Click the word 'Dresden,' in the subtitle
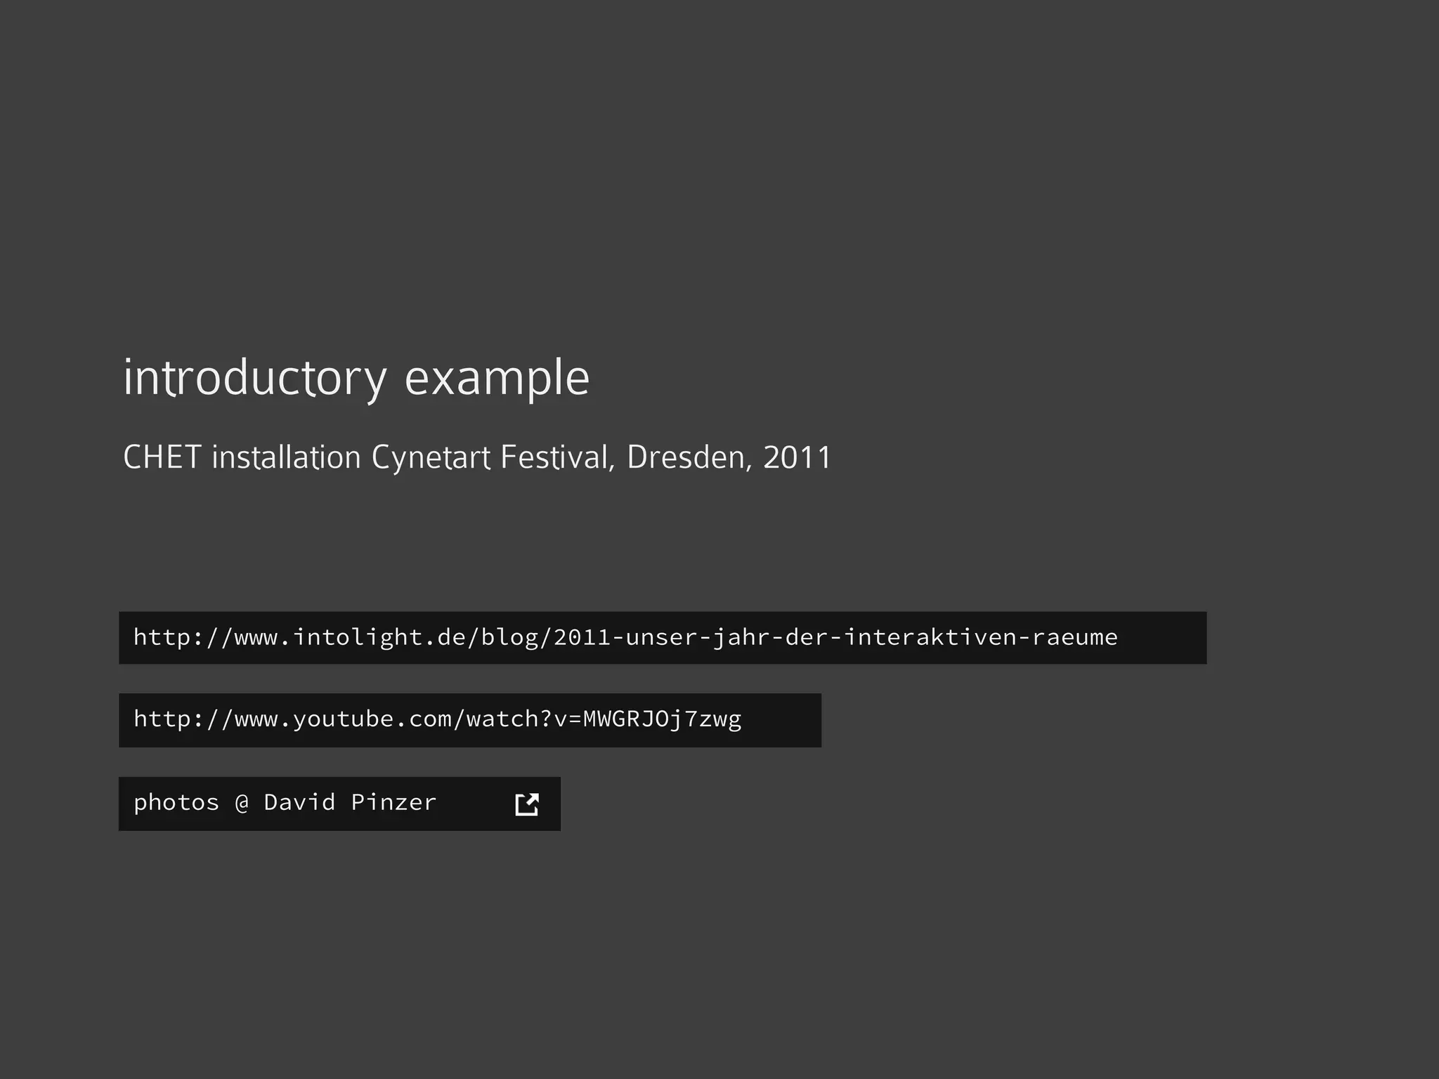The width and height of the screenshot is (1439, 1079). pos(689,457)
